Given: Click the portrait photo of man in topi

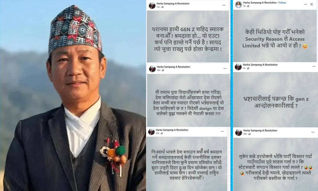Looking at the screenshot, I should tap(73, 95).
